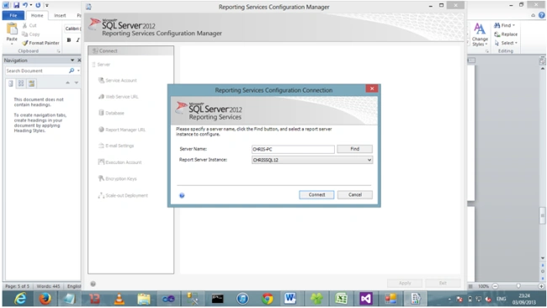Viewport: 547px width, 308px height.
Task: Switch to the Insert tab in Word
Action: pos(60,15)
